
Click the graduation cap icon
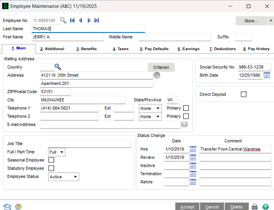pyautogui.click(x=7, y=207)
